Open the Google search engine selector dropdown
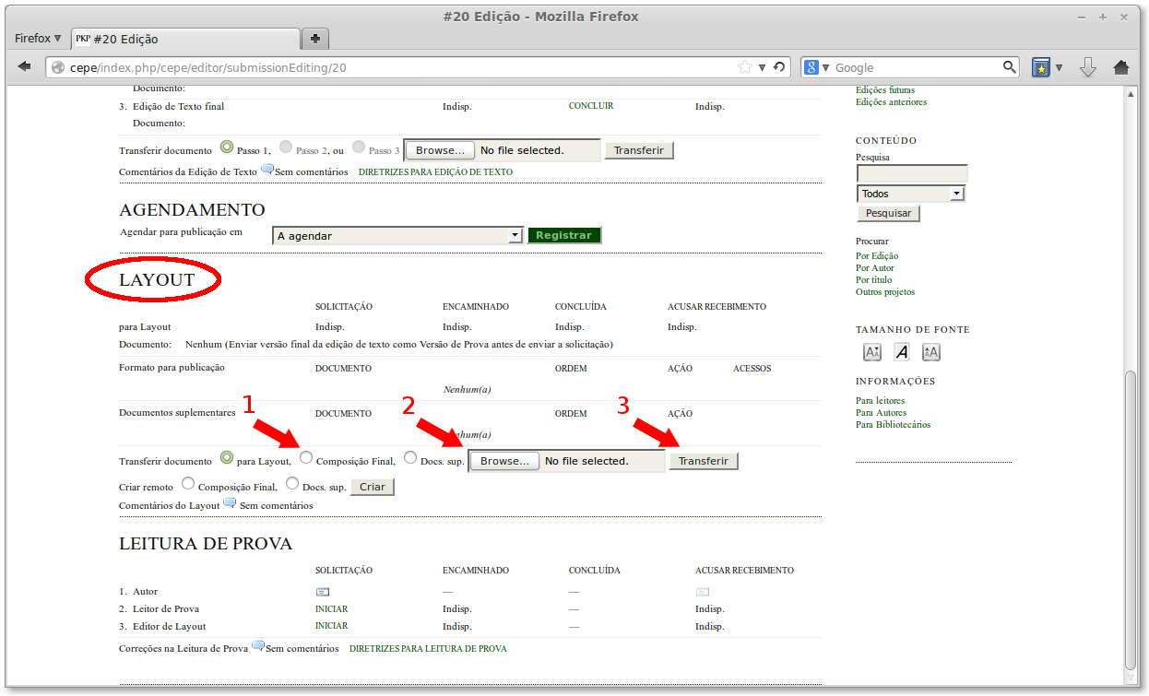The width and height of the screenshot is (1149, 696). (x=817, y=67)
